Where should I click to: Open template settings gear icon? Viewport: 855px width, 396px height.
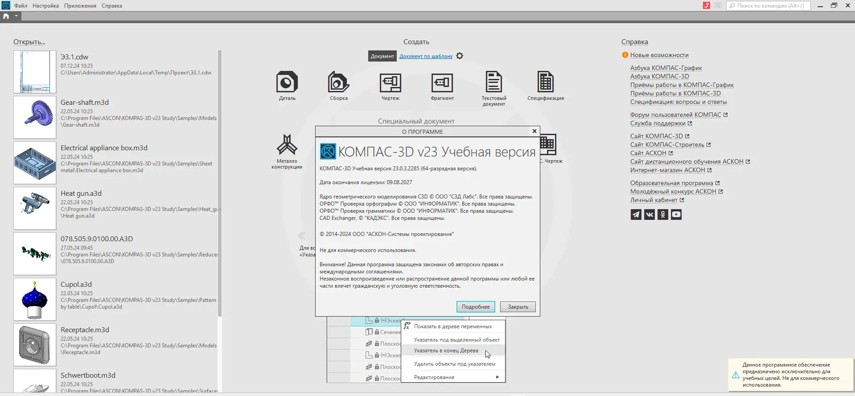point(460,56)
